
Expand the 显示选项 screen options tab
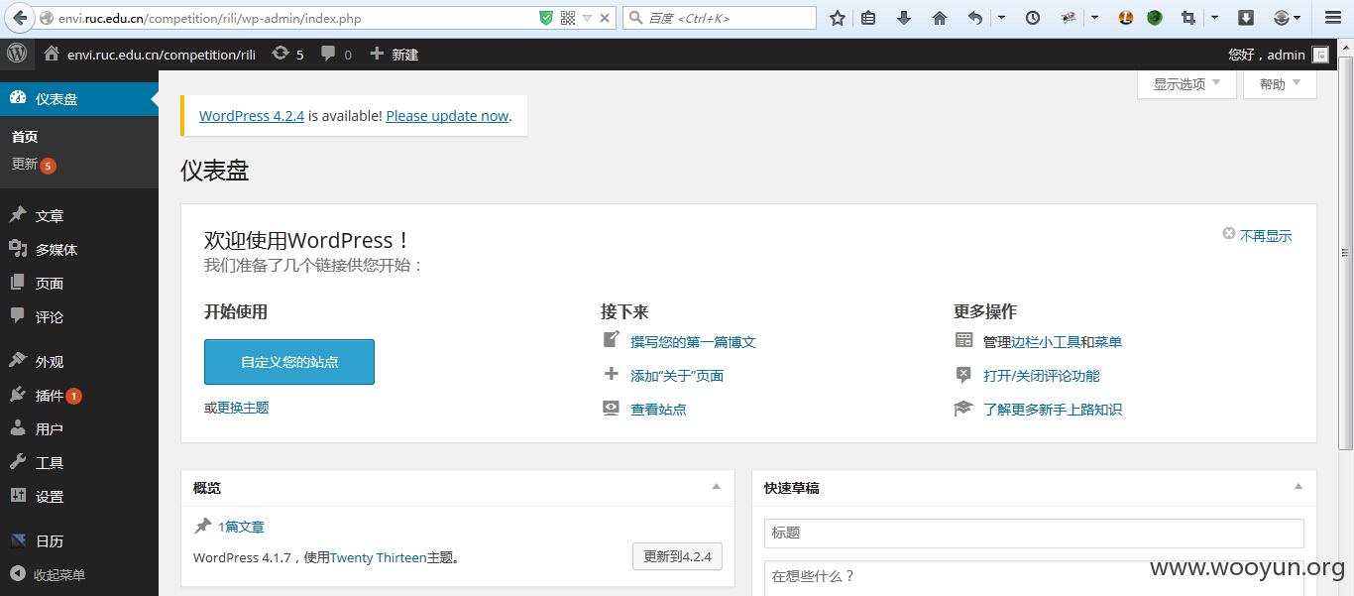(1186, 84)
